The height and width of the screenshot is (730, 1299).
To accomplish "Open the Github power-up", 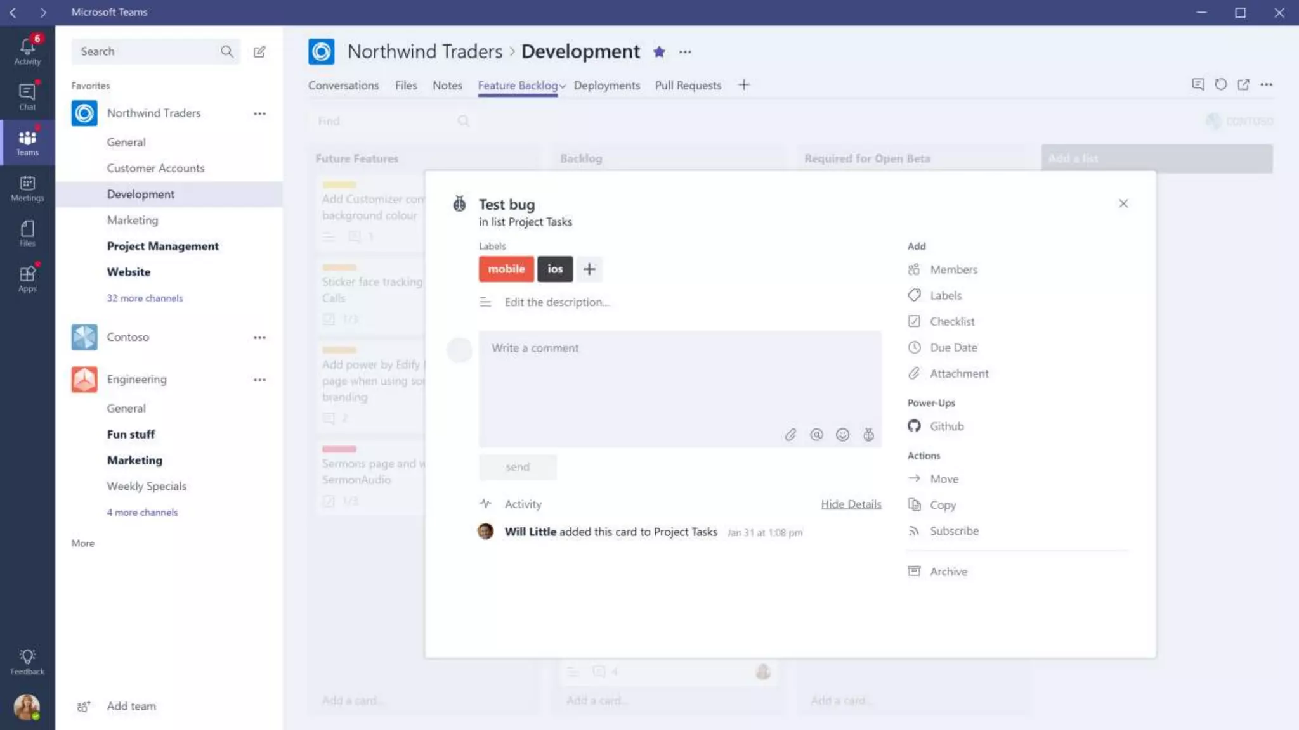I will 946,426.
